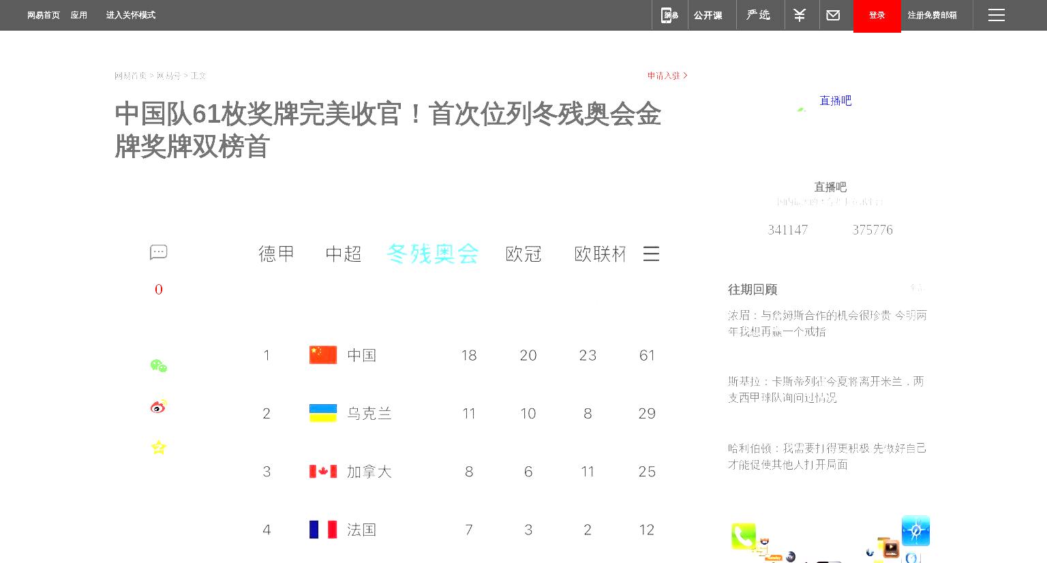The width and height of the screenshot is (1047, 563).
Task: Open 严选 in top bar
Action: click(758, 15)
